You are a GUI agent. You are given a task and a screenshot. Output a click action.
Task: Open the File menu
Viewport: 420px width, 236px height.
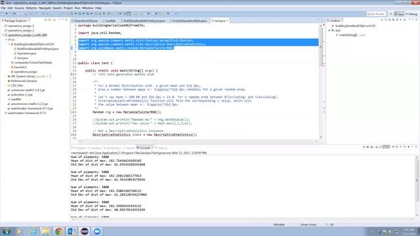[3, 8]
